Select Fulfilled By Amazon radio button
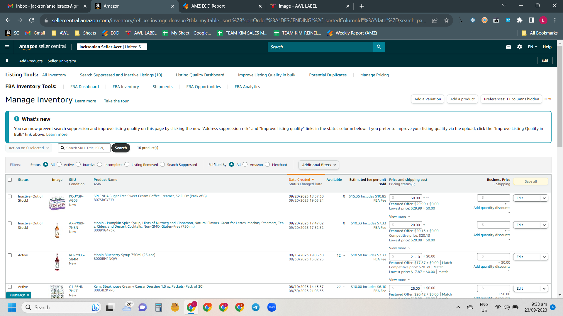The height and width of the screenshot is (316, 563). [245, 164]
